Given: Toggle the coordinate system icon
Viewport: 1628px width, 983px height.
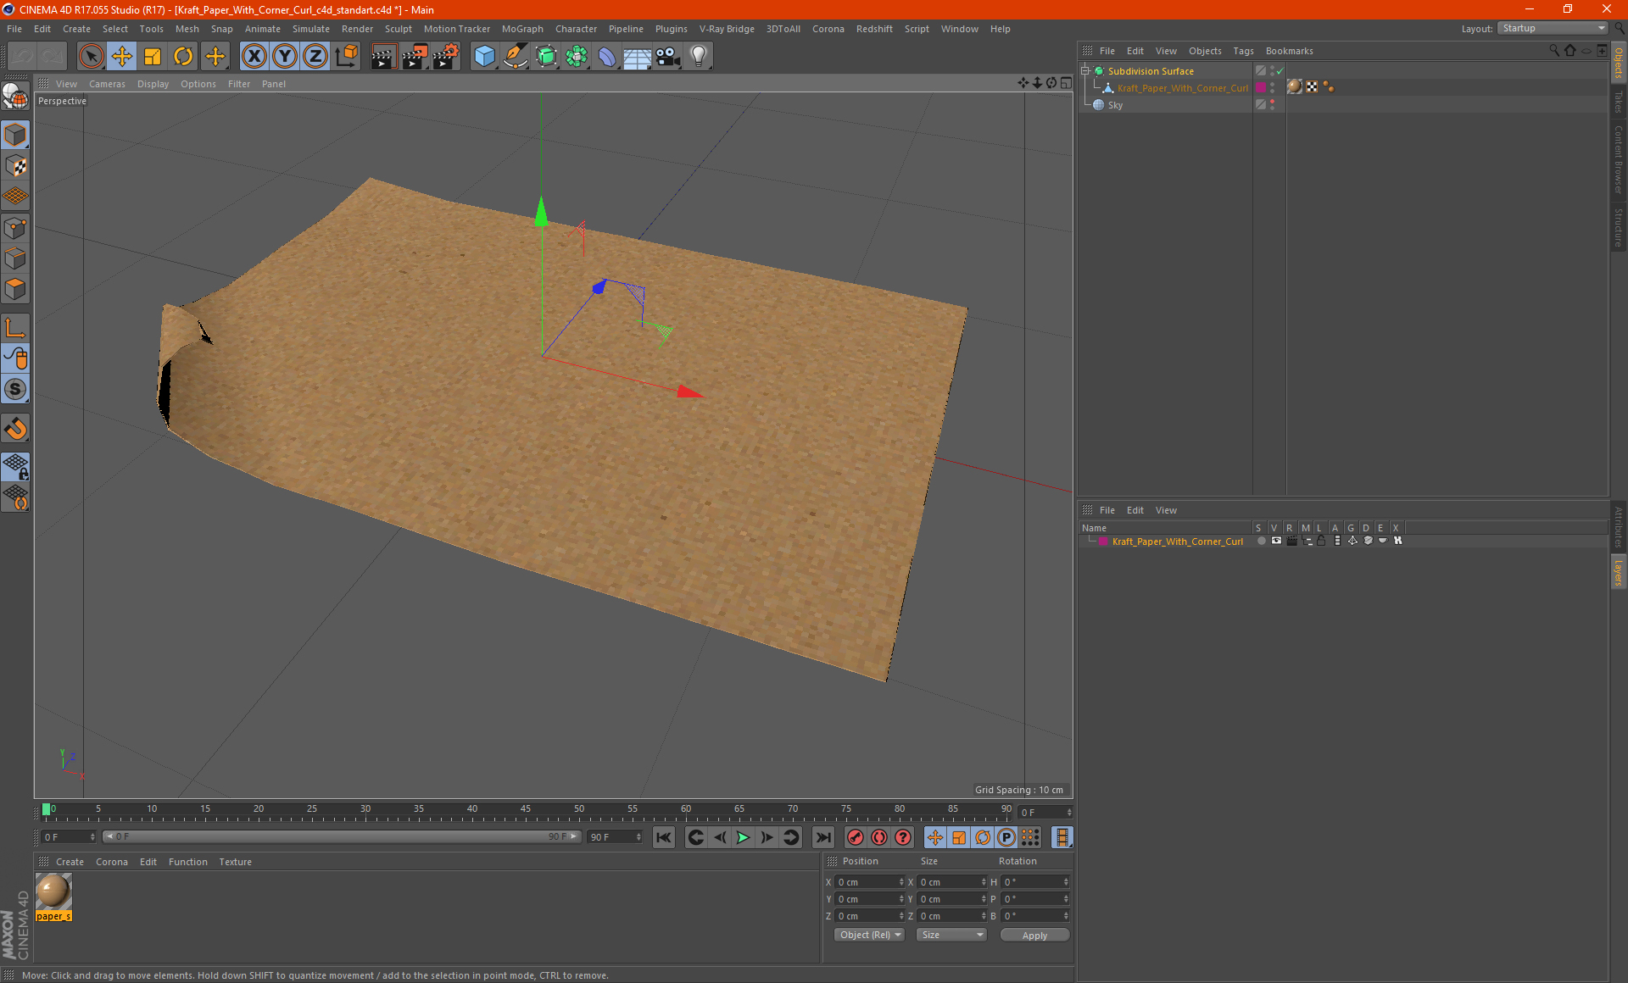Looking at the screenshot, I should coord(346,57).
